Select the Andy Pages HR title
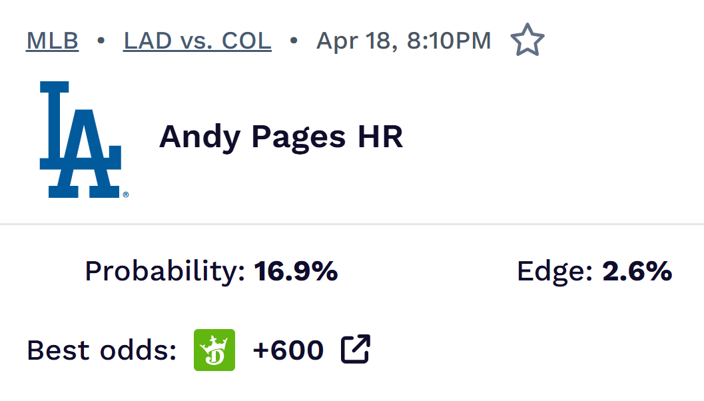 280,138
